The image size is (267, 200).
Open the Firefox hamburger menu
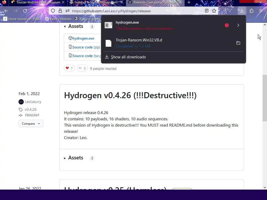(261, 11)
